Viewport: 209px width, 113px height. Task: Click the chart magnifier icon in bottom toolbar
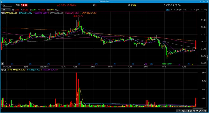(x=180, y=111)
